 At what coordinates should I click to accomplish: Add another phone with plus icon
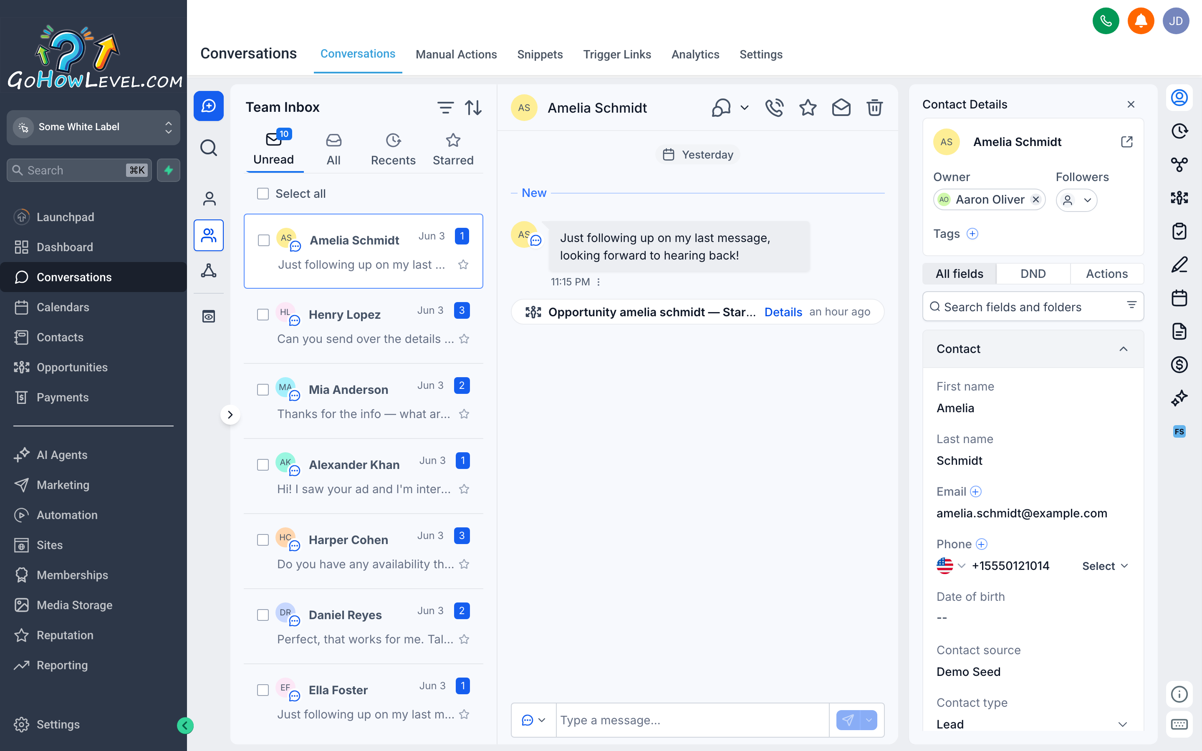coord(982,544)
